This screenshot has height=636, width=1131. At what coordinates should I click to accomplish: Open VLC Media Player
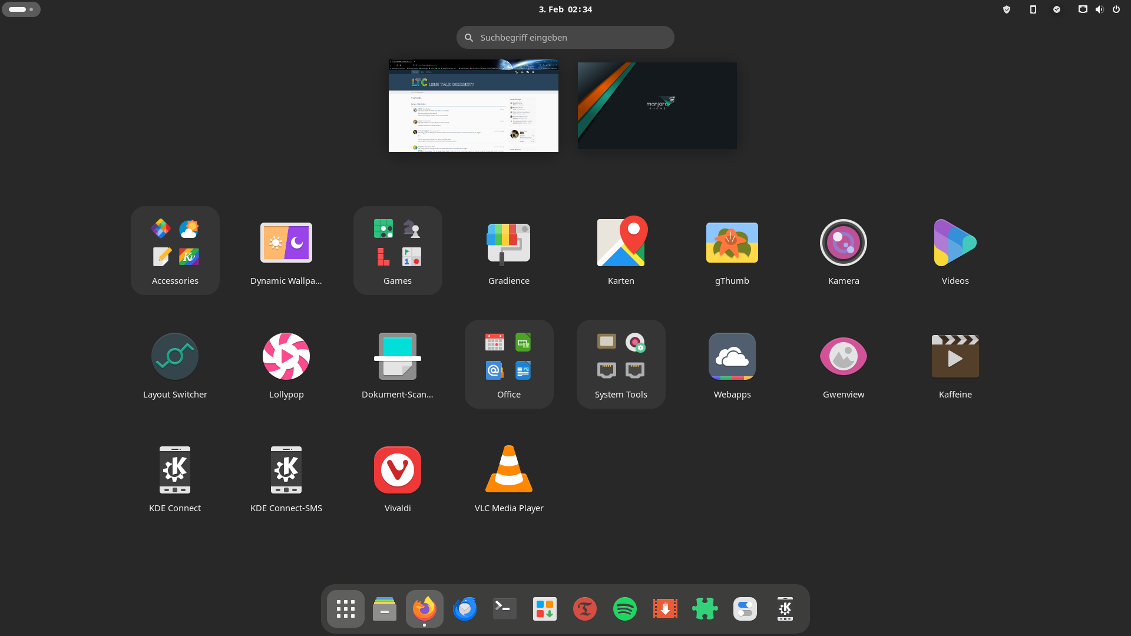click(508, 471)
